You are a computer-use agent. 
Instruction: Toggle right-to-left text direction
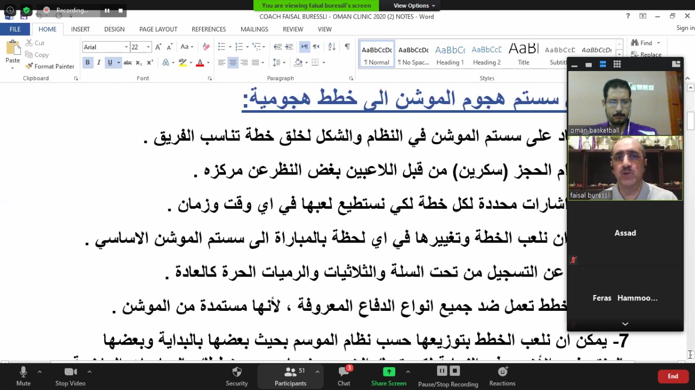pos(316,47)
